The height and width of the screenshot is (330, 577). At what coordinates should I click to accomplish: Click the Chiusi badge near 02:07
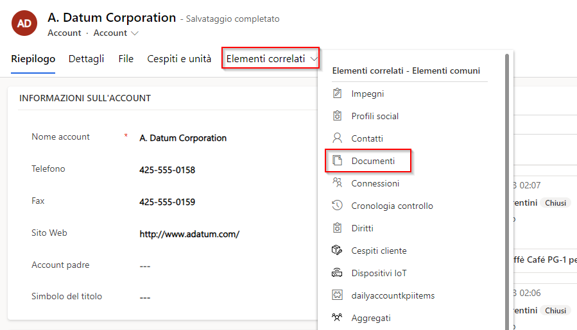click(555, 203)
